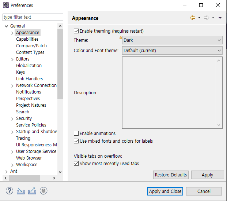Open the Theme dropdown showing Dark

(x=172, y=40)
